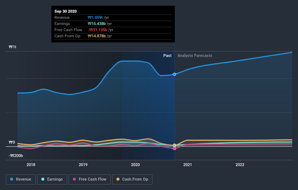
Task: Toggle the Free Cash Flow legend button
Action: [x=90, y=179]
